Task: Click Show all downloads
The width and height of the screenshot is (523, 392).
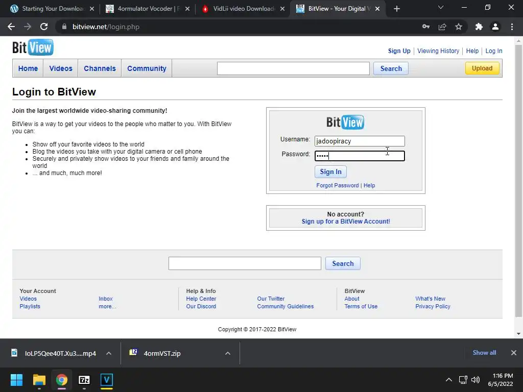Action: (x=484, y=353)
